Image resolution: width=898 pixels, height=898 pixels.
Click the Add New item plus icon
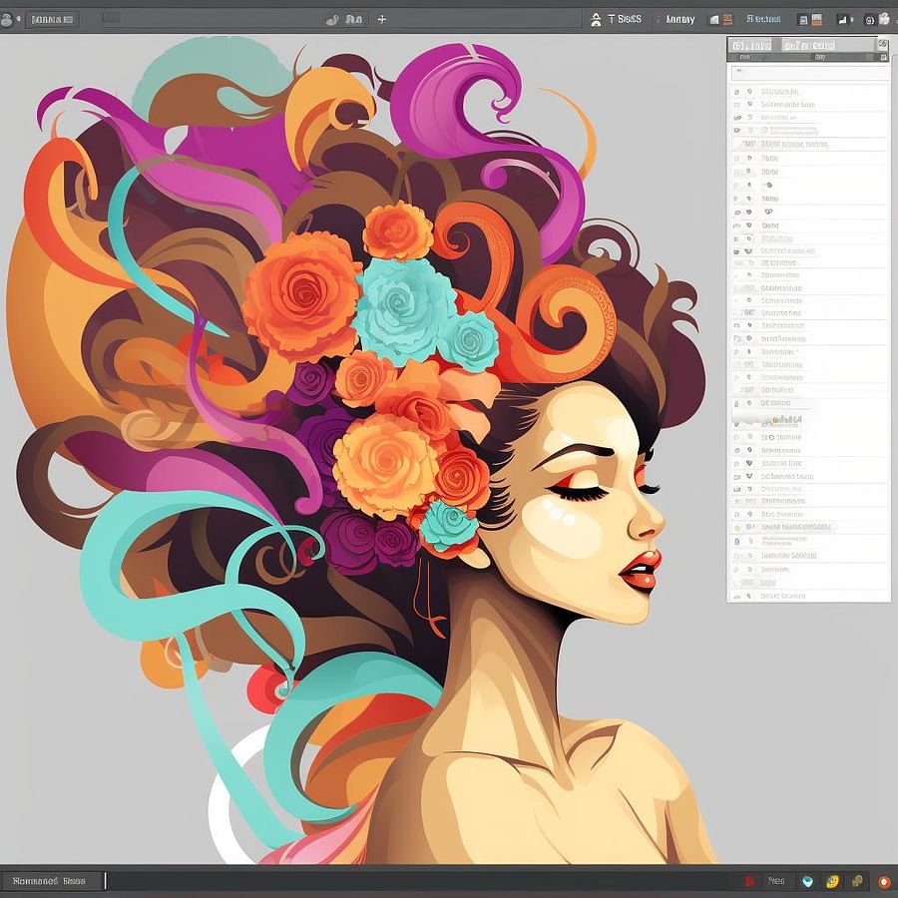[x=381, y=18]
